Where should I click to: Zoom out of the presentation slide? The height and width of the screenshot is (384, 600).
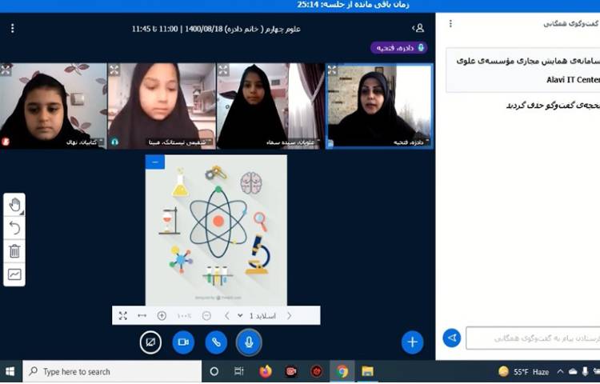(206, 316)
